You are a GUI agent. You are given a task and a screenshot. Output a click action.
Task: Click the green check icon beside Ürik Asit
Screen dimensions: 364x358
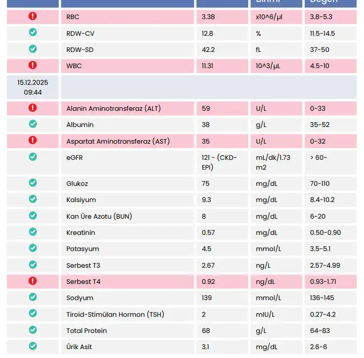click(33, 346)
